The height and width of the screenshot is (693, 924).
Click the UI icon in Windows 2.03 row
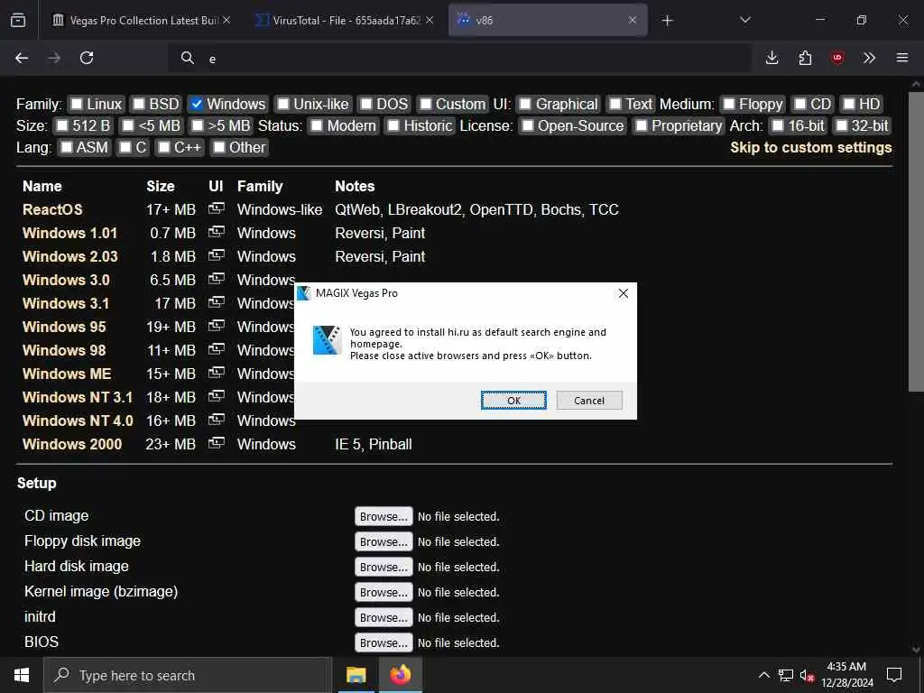coord(217,255)
